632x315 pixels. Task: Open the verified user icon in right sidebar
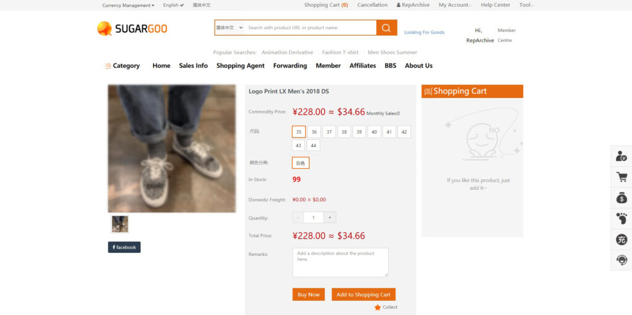click(621, 156)
